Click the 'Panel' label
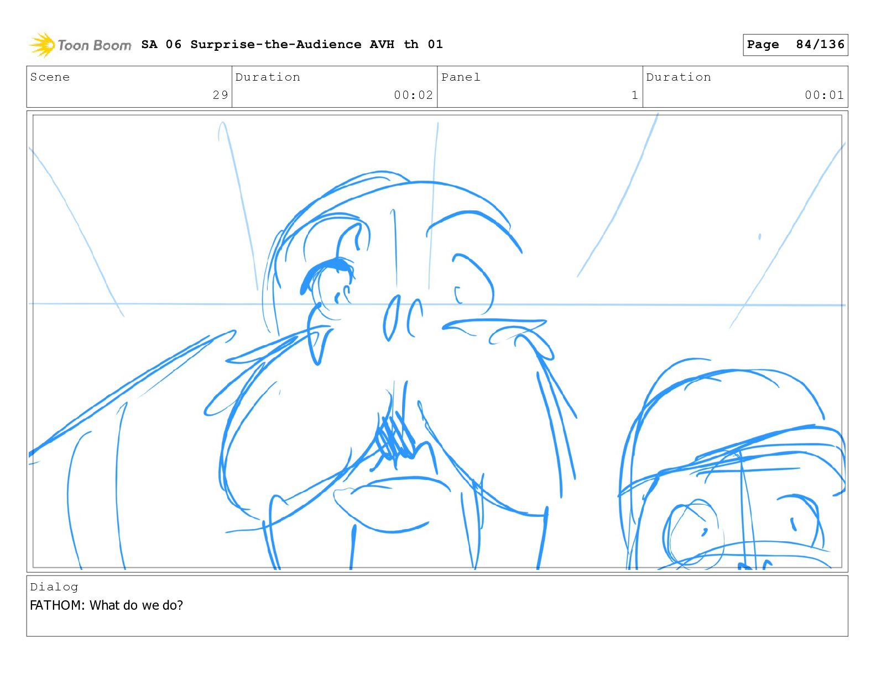876x676 pixels. click(x=461, y=77)
